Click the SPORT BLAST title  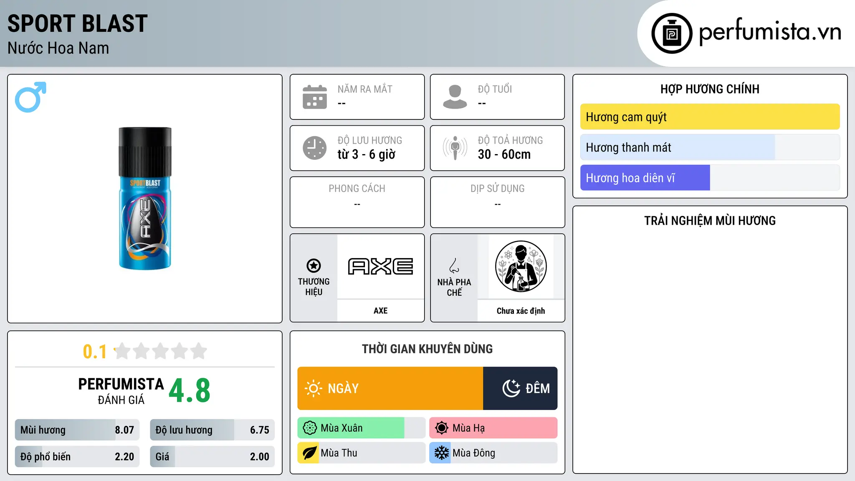[78, 23]
